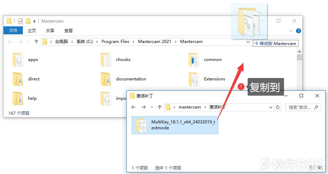
Task: Click Program Files in the address breadcrumb
Action: click(115, 42)
